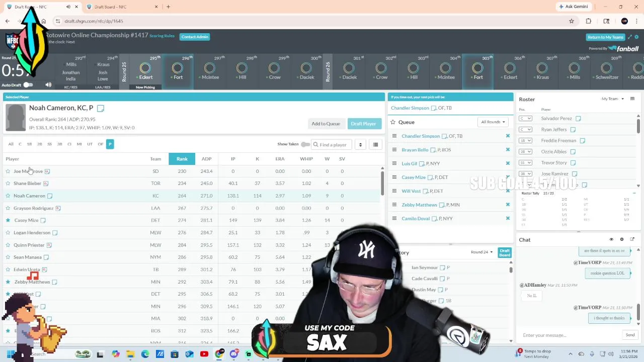Image resolution: width=644 pixels, height=362 pixels.
Task: Open the note icon for Casey Mize row
Action: tap(43, 220)
